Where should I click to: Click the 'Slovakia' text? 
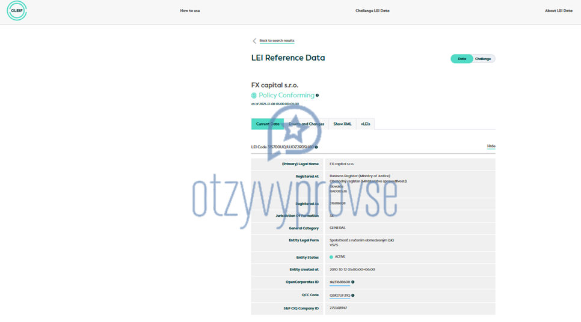click(336, 187)
